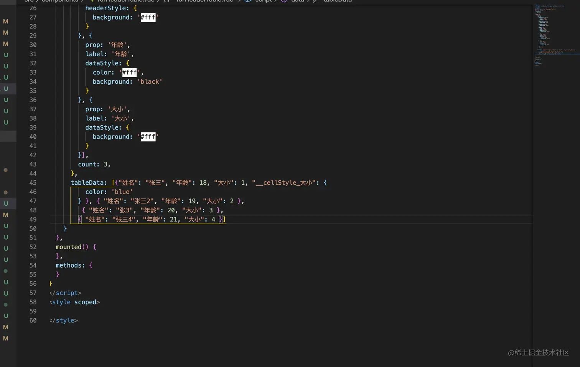Select the #fff color value on line 33
The image size is (580, 367).
(129, 73)
